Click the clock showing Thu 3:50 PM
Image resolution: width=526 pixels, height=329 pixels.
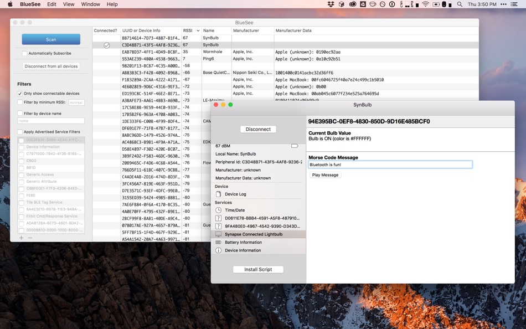click(x=482, y=4)
